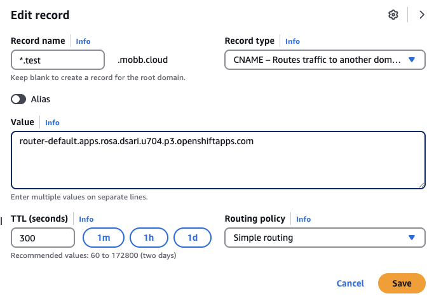
Task: Select the 1d TTL preset button
Action: coord(192,238)
